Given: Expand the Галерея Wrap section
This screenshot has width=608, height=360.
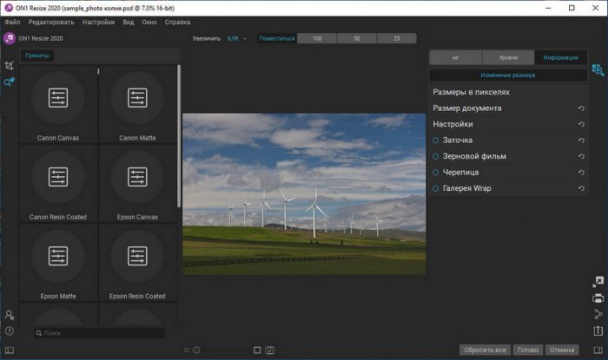Looking at the screenshot, I should (508, 188).
